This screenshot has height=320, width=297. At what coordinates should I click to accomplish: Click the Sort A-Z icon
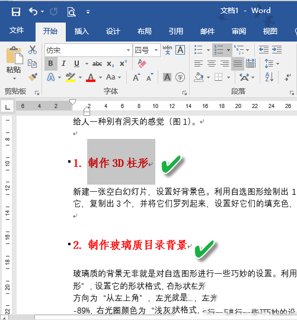[x=269, y=77]
